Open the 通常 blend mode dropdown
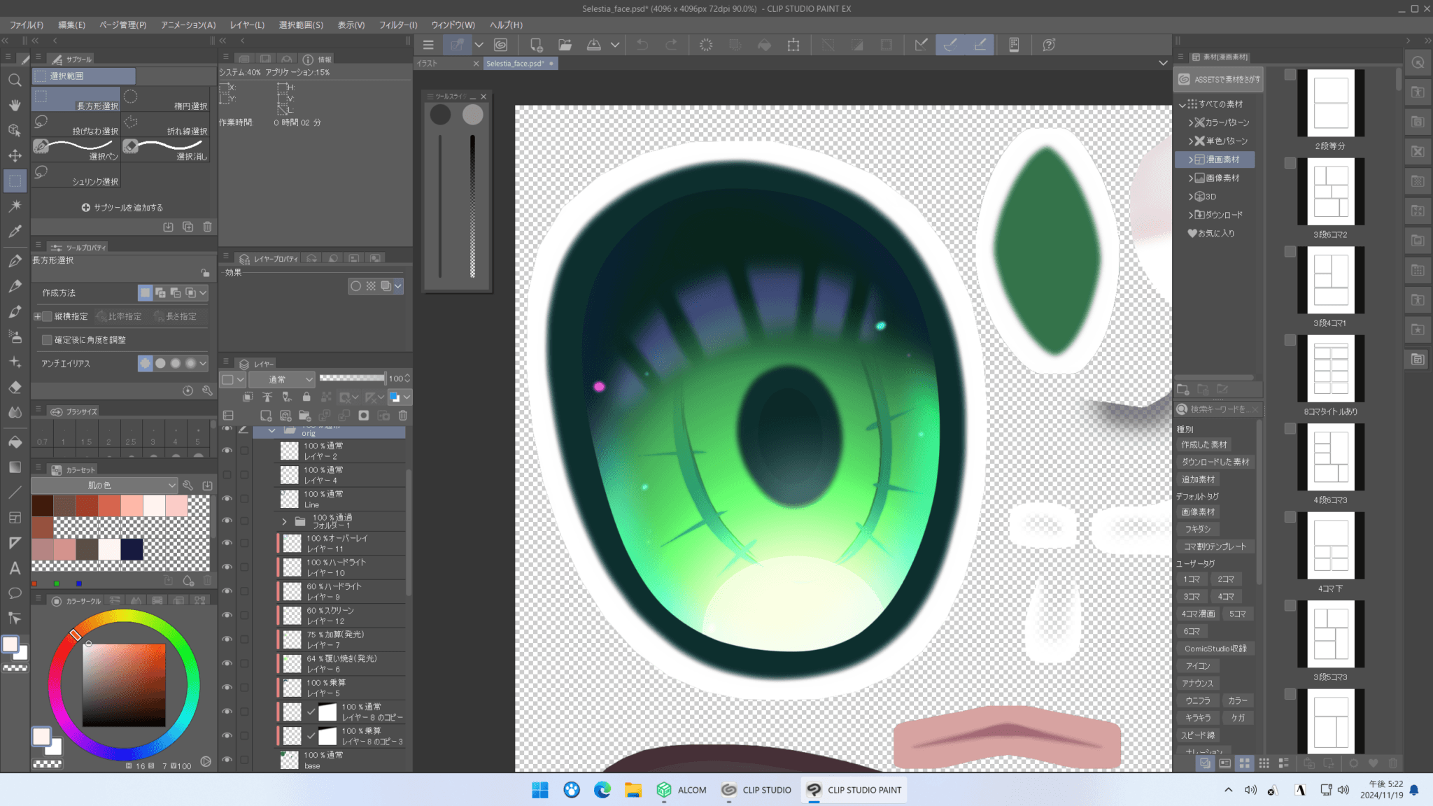The image size is (1433, 806). click(x=282, y=379)
